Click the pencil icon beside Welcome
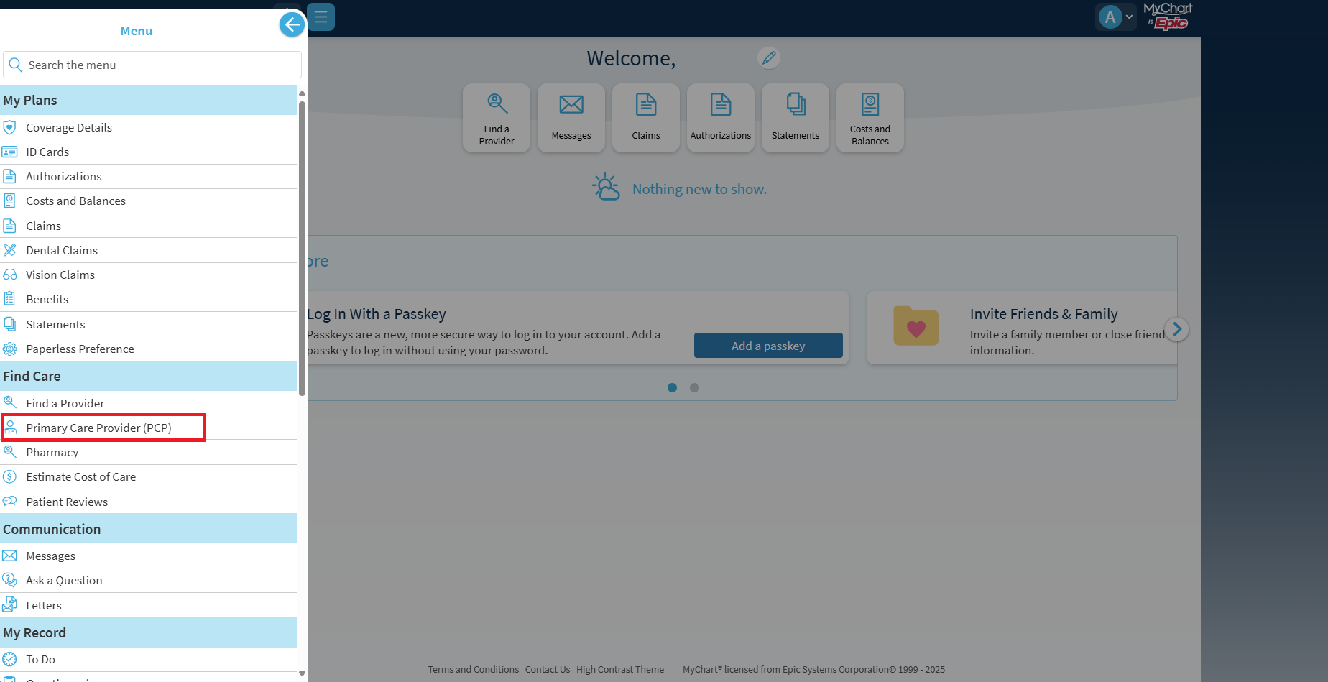1328x682 pixels. (x=768, y=57)
